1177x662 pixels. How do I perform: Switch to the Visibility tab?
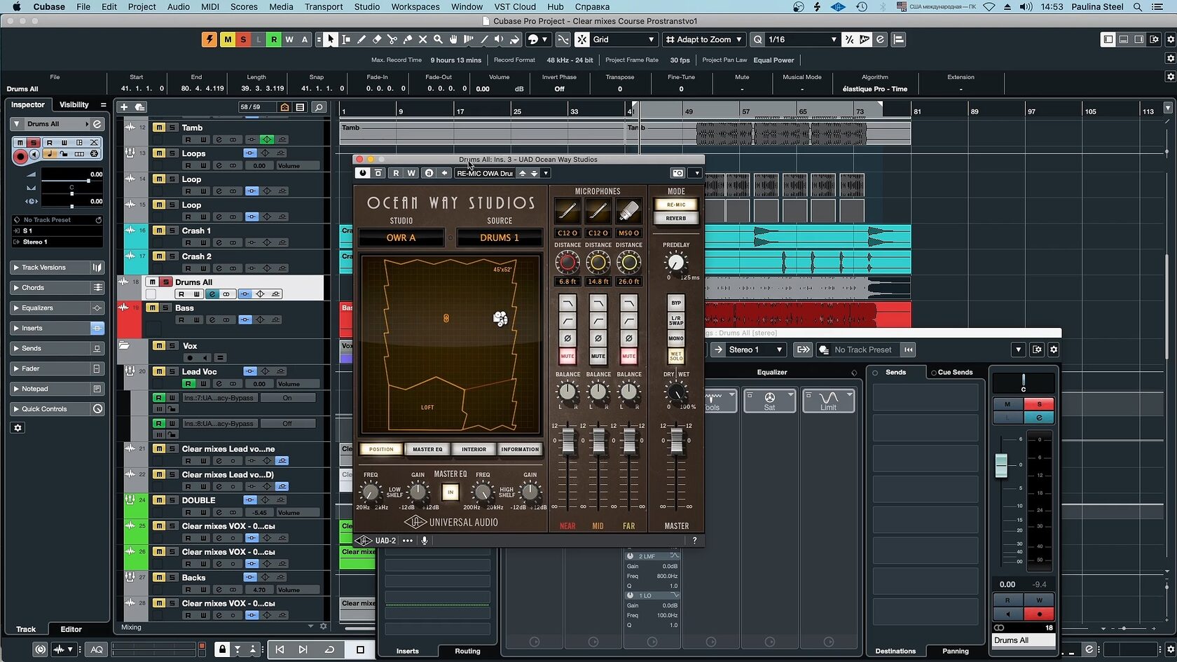[x=74, y=104]
